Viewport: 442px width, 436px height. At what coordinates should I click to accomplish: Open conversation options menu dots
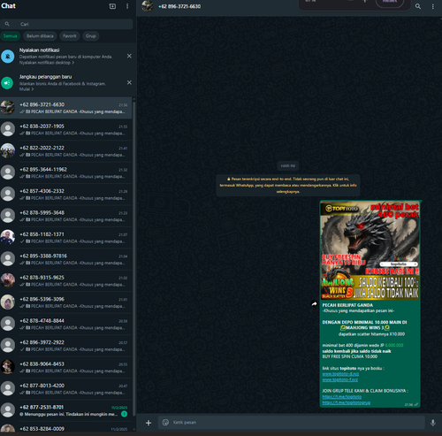click(432, 6)
